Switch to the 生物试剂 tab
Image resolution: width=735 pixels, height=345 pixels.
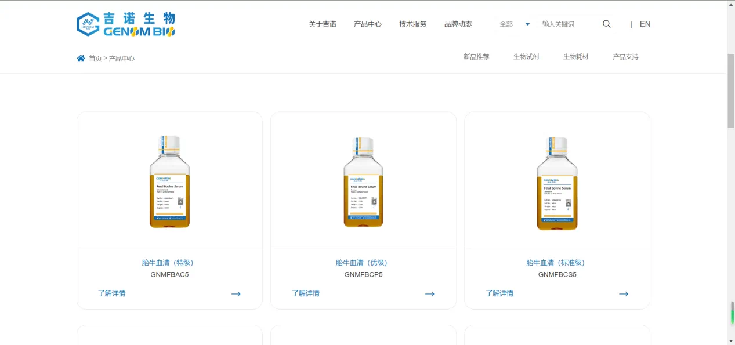coord(526,57)
